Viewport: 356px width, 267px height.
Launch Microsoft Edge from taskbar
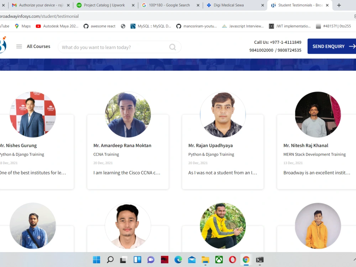pyautogui.click(x=178, y=260)
